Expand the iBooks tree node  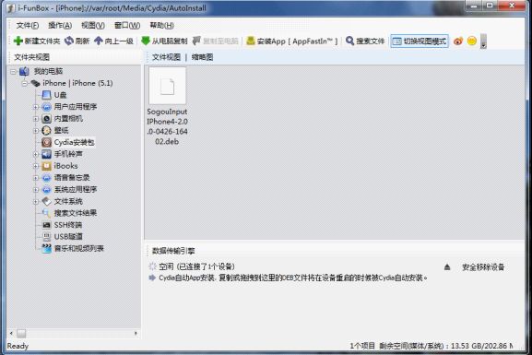[x=36, y=166]
